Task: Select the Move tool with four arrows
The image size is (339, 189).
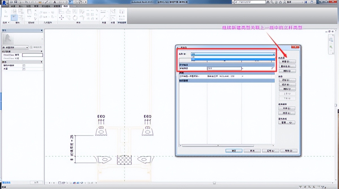Action: pos(62,18)
